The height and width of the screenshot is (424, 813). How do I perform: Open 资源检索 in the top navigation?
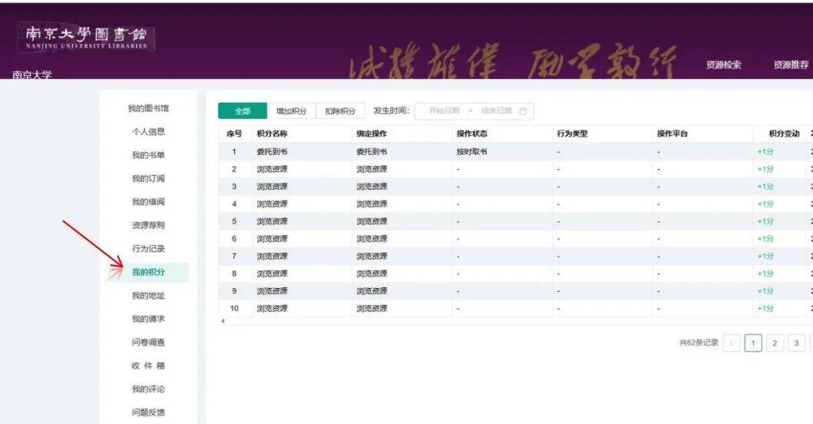point(723,65)
